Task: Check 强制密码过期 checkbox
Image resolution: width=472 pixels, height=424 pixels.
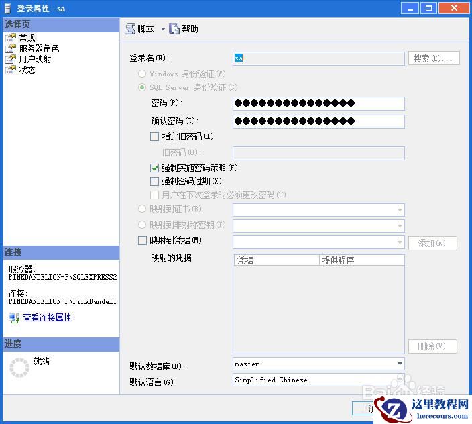Action: 154,181
